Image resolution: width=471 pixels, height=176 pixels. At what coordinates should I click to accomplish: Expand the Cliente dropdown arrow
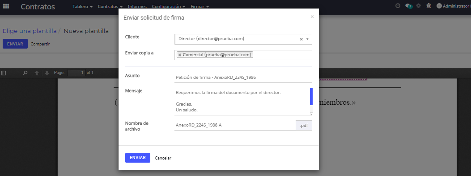[x=307, y=39]
